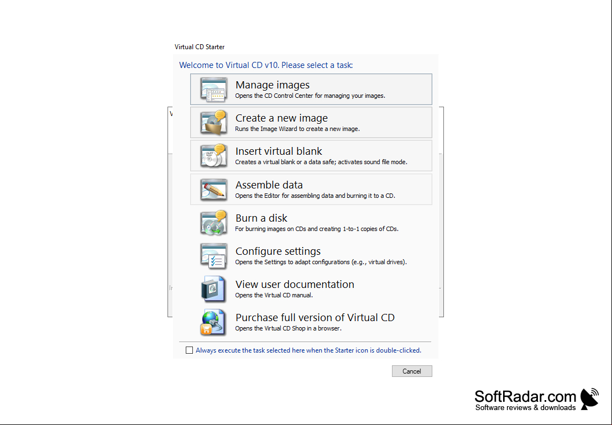
Task: Open Configure settings title
Action: (278, 251)
